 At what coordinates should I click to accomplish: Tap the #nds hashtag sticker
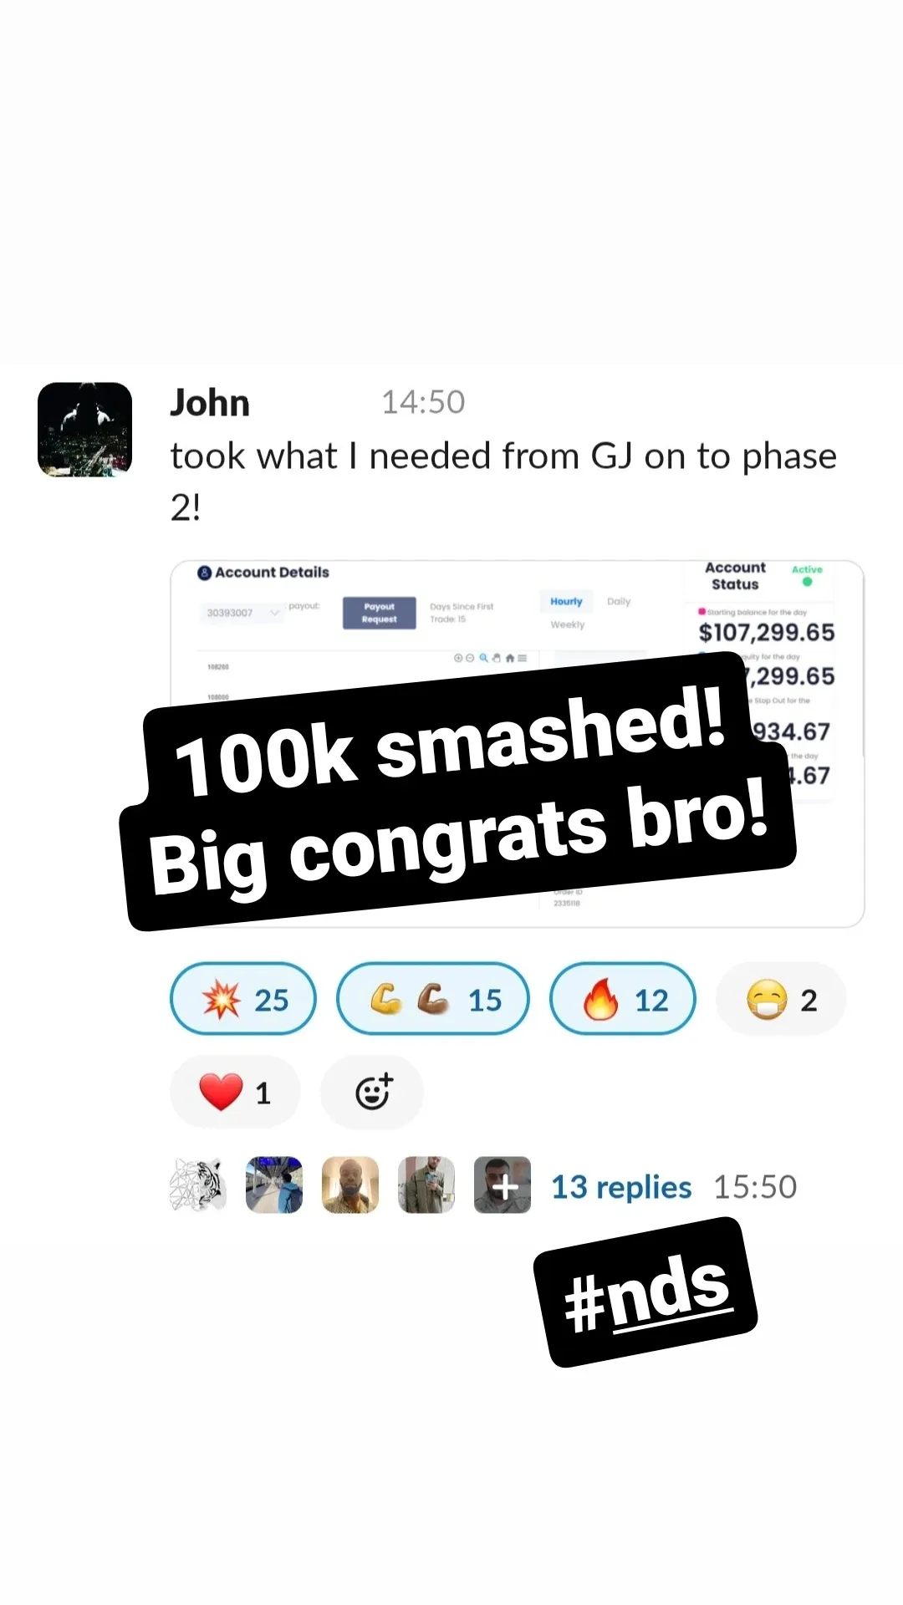[645, 1292]
